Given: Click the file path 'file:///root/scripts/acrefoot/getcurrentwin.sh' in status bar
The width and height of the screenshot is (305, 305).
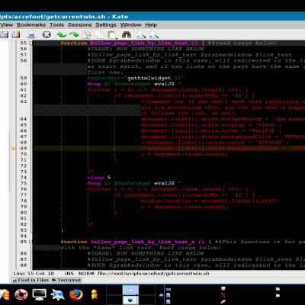Looking at the screenshot, I should tap(153, 274).
